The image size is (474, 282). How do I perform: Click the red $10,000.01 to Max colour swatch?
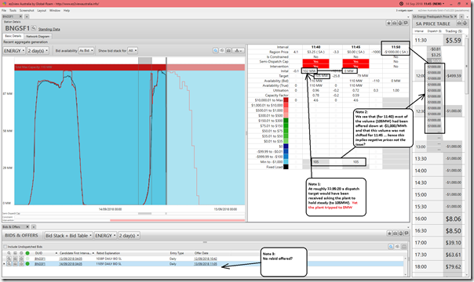(x=286, y=99)
